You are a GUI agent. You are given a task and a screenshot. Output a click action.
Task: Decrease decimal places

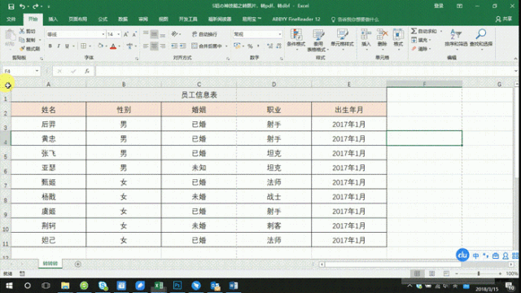[x=278, y=46]
